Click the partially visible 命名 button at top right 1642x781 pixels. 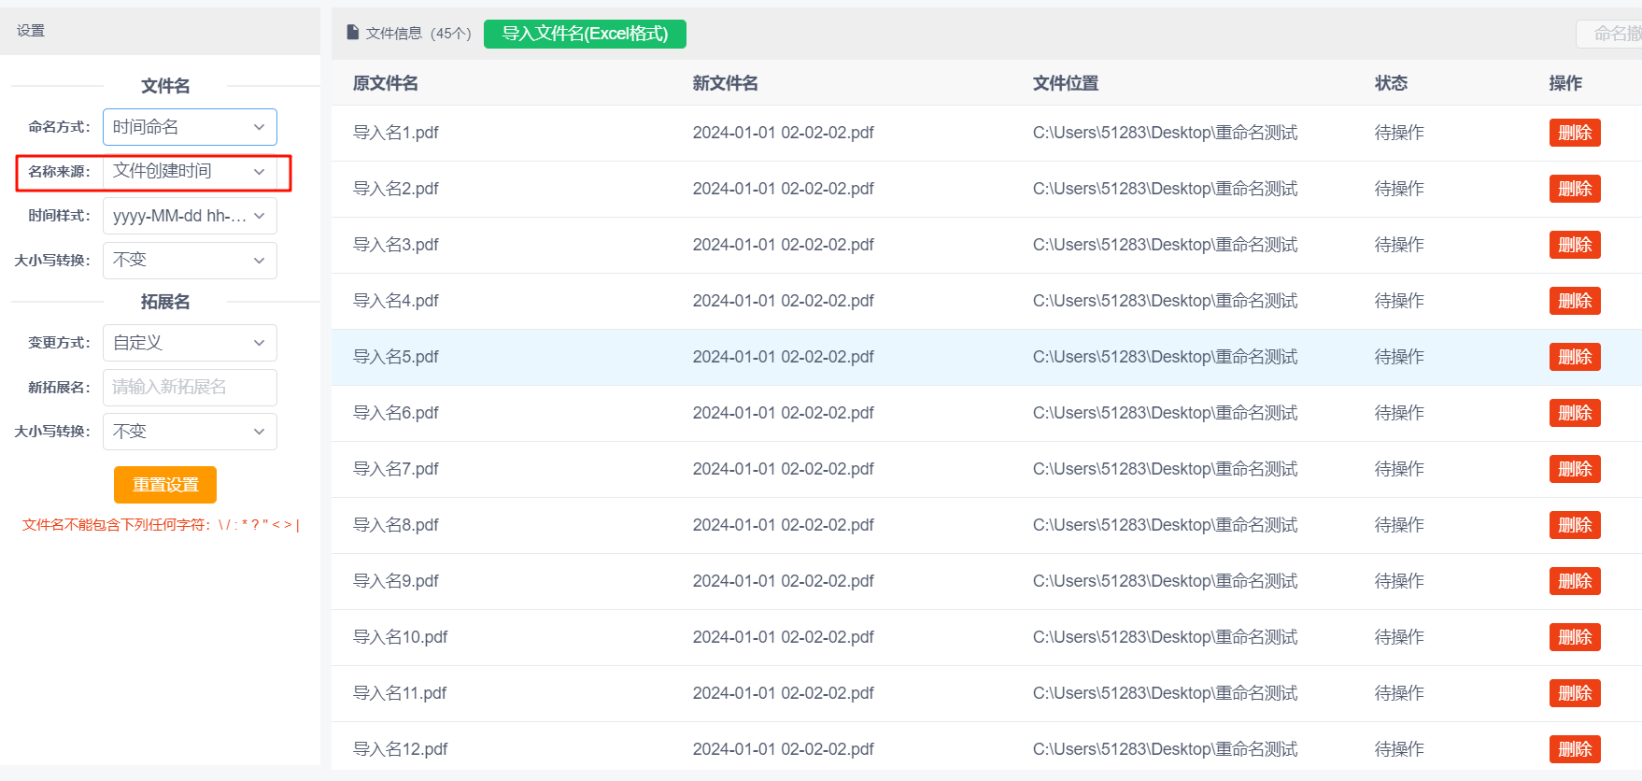tap(1609, 34)
